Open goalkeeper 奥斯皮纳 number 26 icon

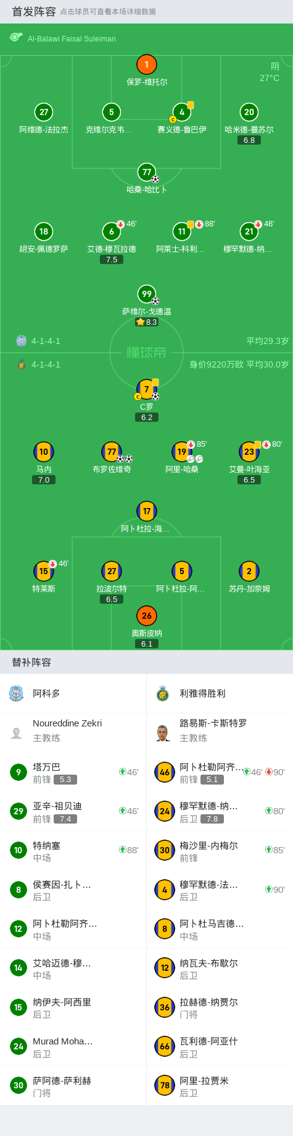[147, 616]
